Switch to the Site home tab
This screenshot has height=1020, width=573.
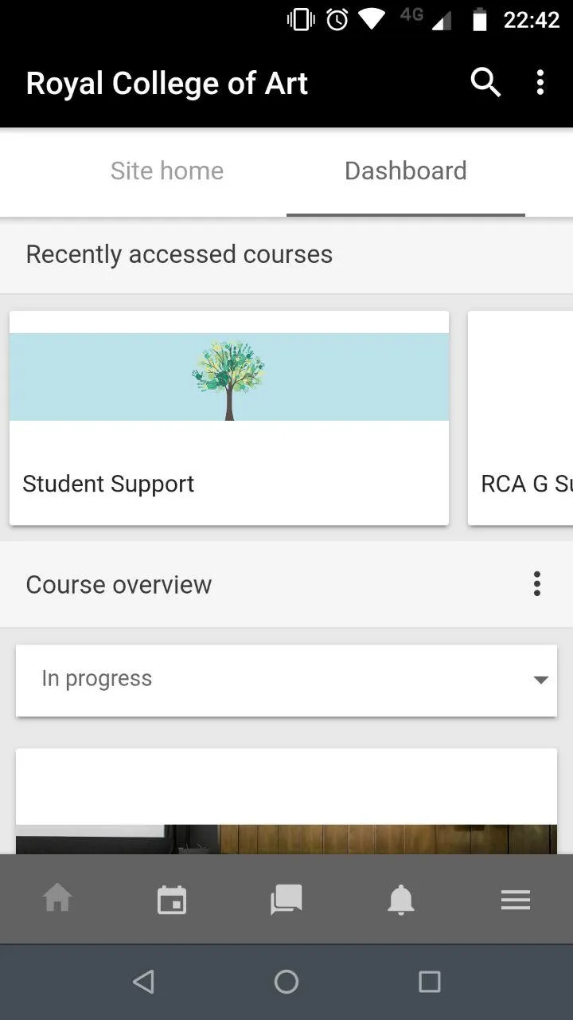point(167,171)
